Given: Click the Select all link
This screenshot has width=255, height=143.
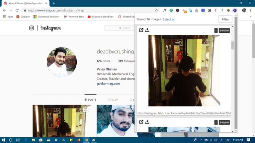Looking at the screenshot, I should 169,19.
